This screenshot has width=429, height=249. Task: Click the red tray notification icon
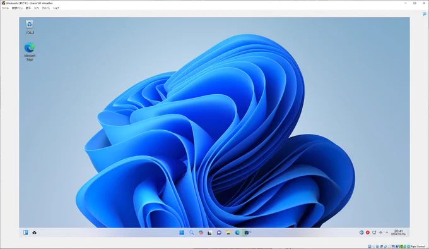click(368, 233)
